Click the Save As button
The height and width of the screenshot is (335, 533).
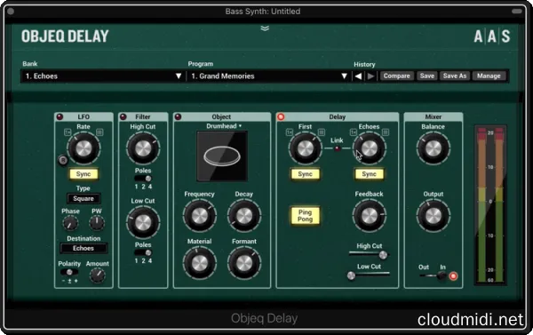[x=455, y=76]
